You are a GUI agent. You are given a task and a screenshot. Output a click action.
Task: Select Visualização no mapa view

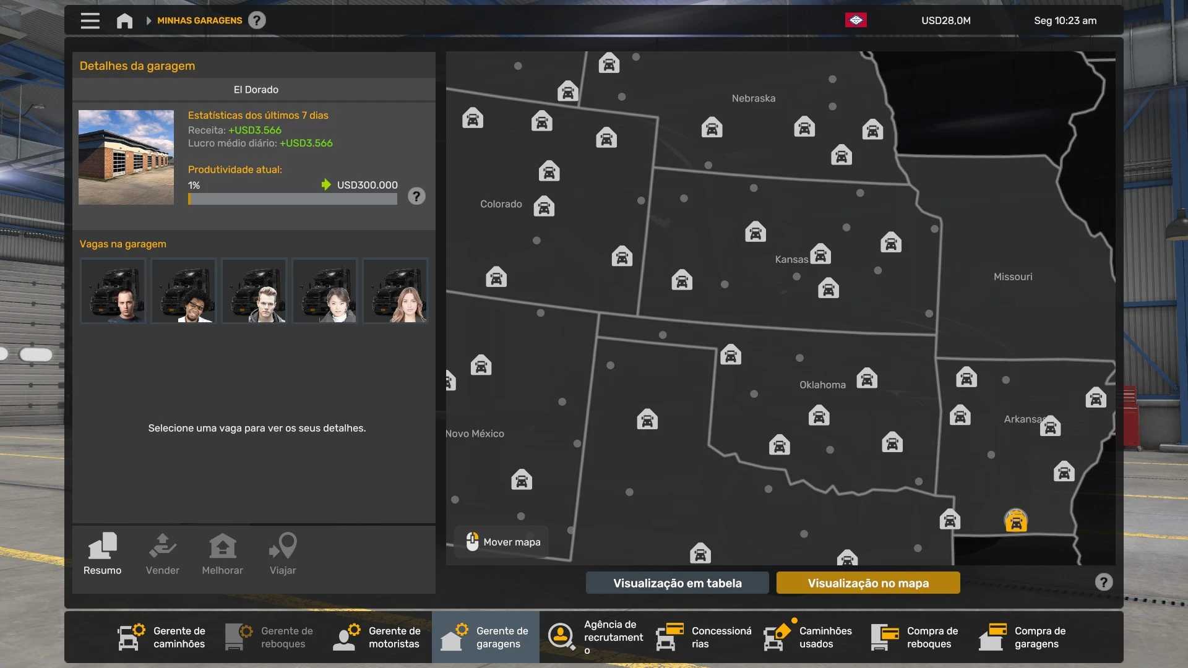click(x=867, y=583)
